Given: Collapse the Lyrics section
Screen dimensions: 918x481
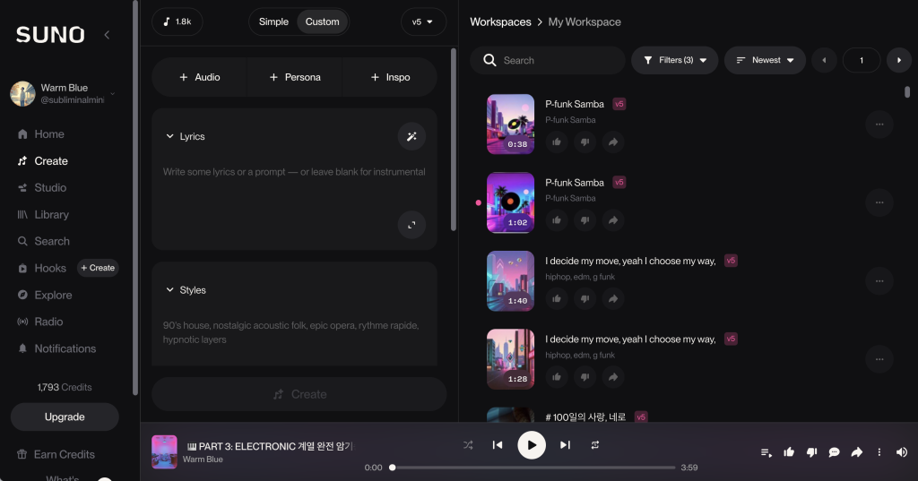Looking at the screenshot, I should [x=170, y=137].
